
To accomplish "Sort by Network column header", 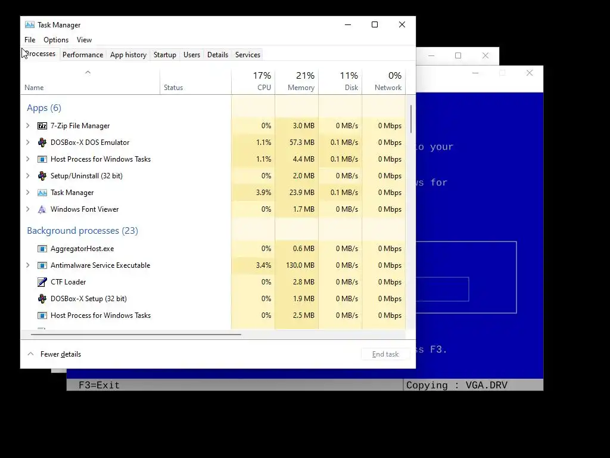I will click(384, 82).
